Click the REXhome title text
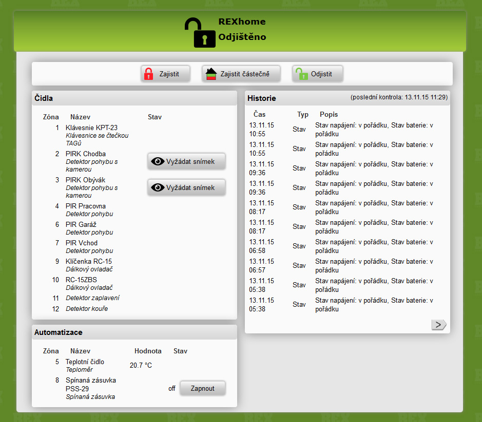Screen dimensions: 482x422 coord(242,22)
